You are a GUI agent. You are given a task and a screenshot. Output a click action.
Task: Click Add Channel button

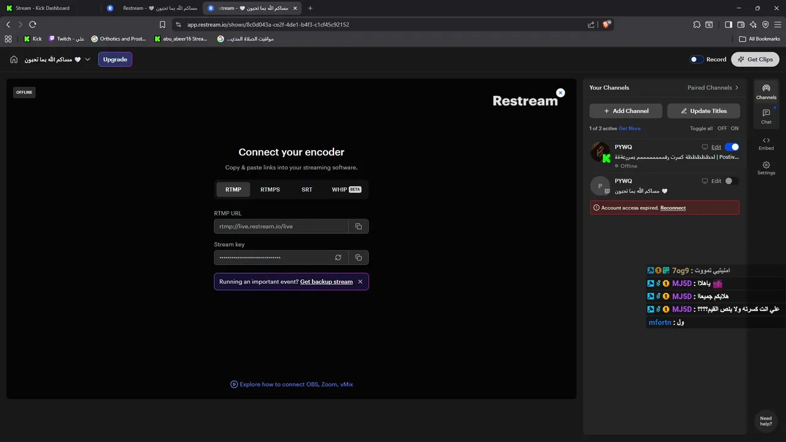pos(626,111)
